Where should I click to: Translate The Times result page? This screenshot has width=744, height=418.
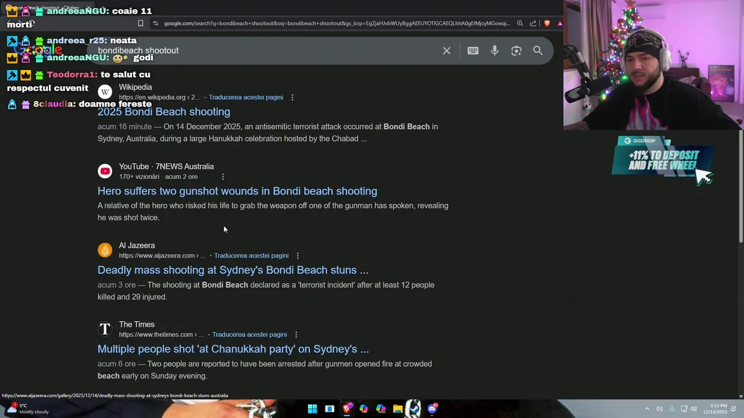coord(249,334)
